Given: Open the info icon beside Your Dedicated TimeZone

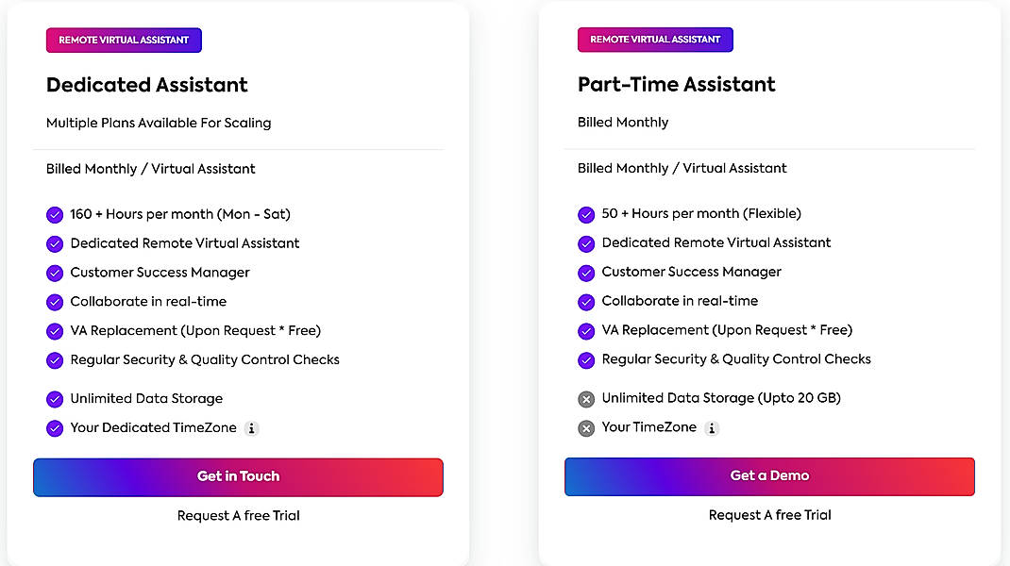Looking at the screenshot, I should (251, 428).
